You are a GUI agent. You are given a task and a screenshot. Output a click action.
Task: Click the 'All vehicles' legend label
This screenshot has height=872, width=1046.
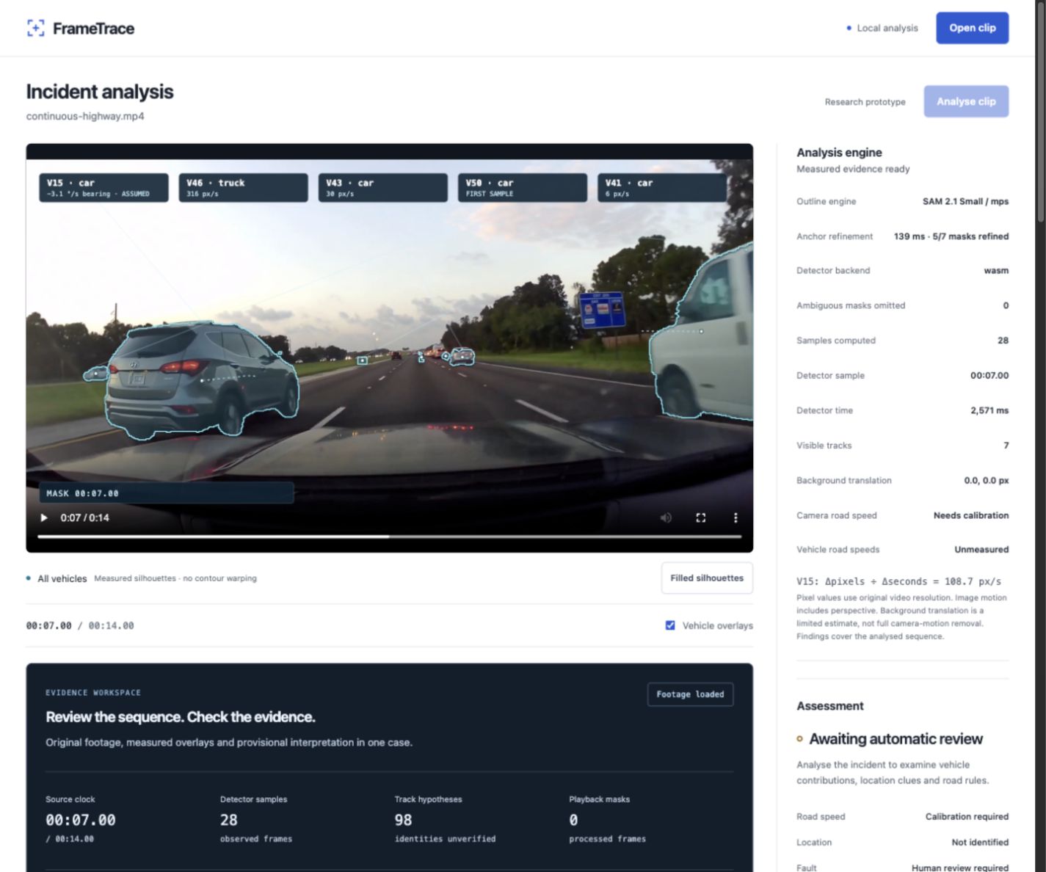pyautogui.click(x=62, y=578)
